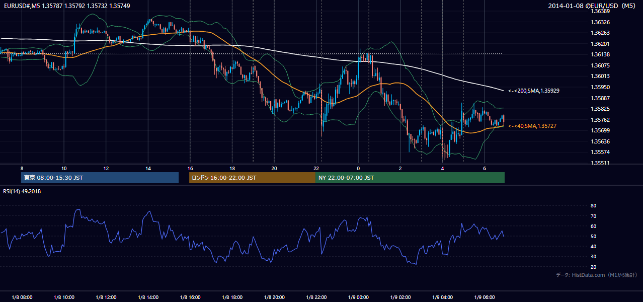Click bottom time label 1/8 18:00
The width and height of the screenshot is (643, 302).
tap(232, 297)
